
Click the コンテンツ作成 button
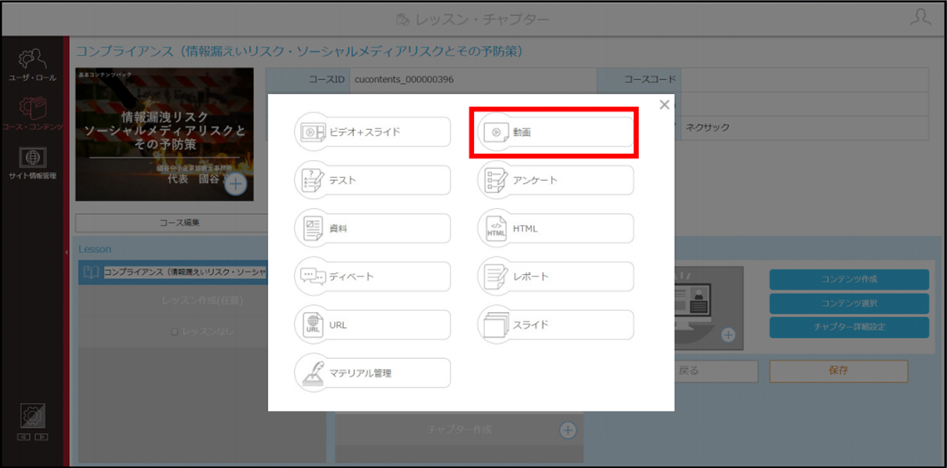(x=849, y=280)
